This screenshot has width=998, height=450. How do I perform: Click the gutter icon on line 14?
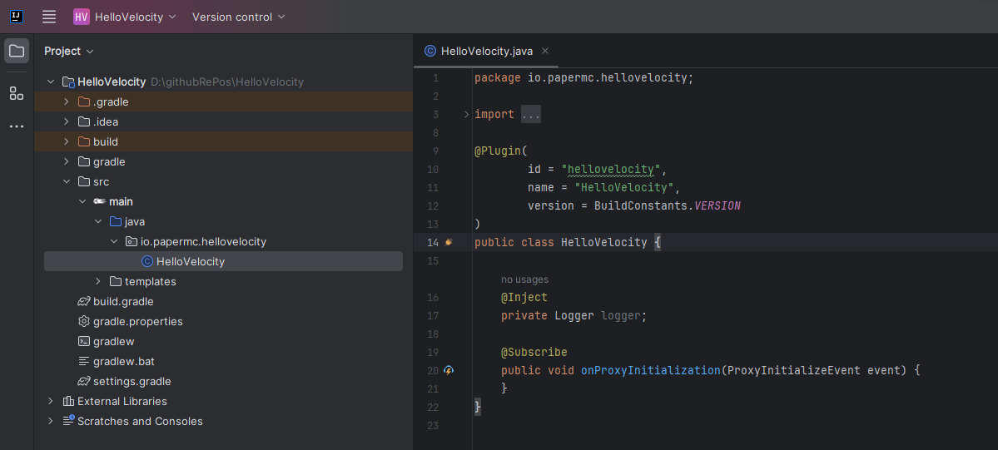click(449, 242)
